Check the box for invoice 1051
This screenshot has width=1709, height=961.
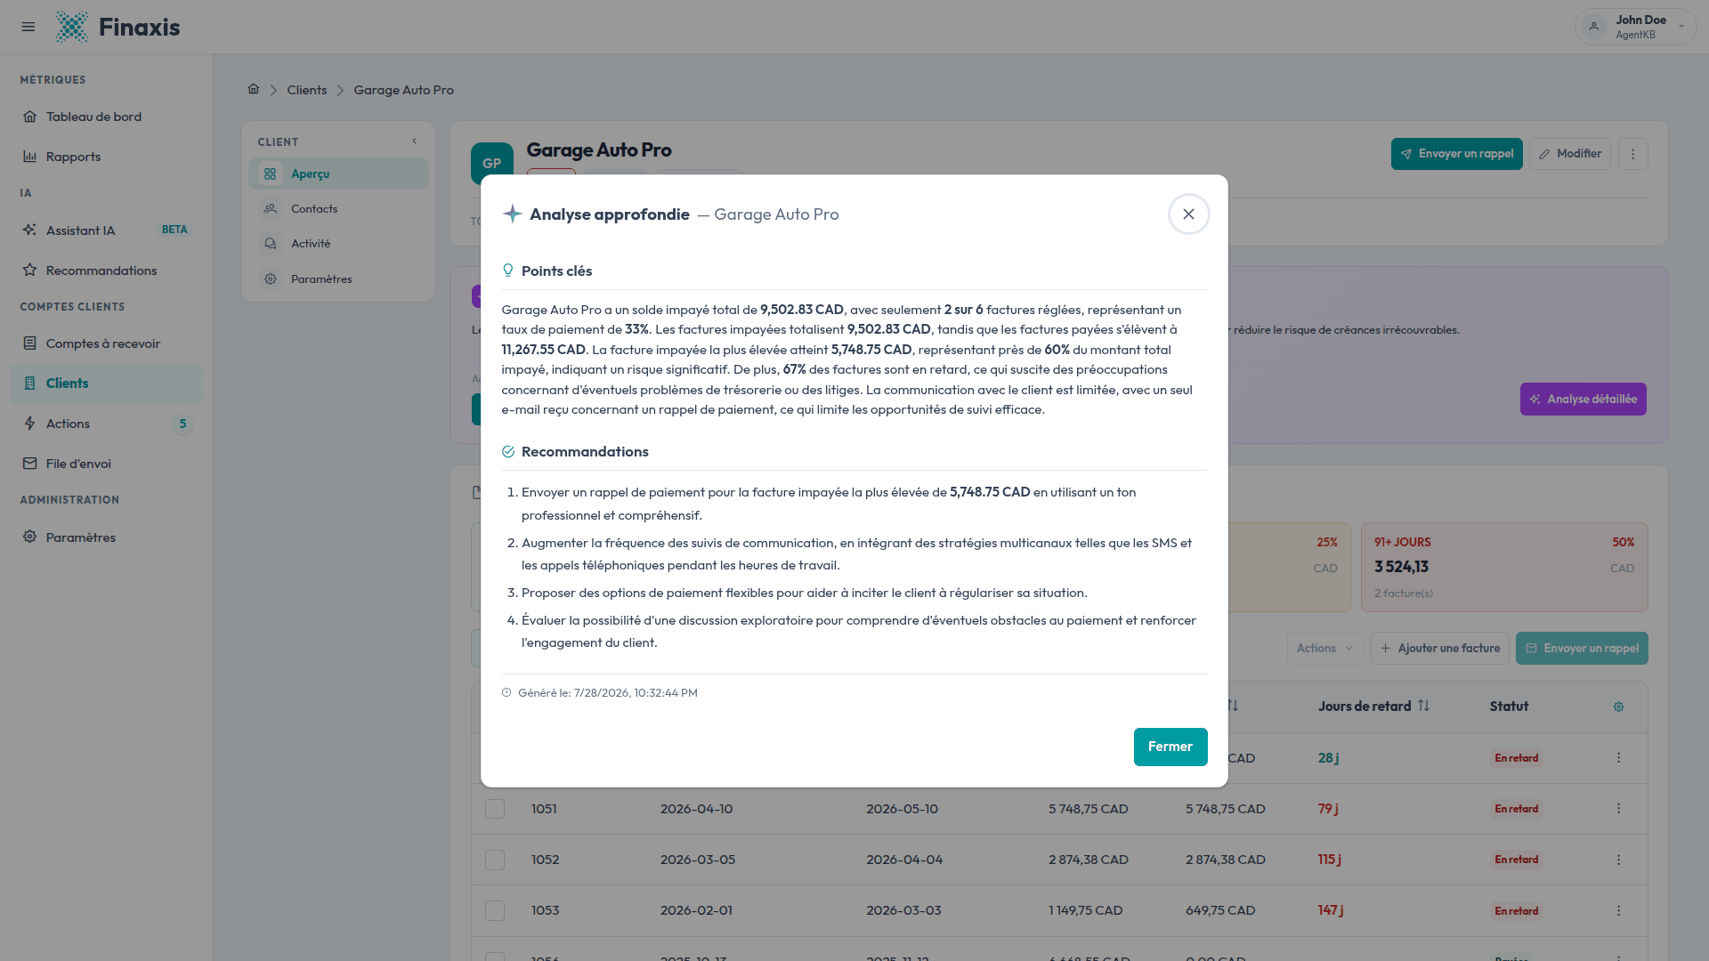495,809
